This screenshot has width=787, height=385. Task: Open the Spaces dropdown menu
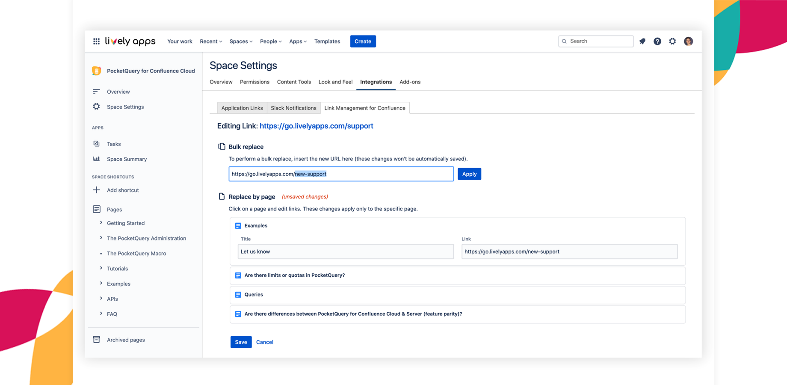click(240, 41)
